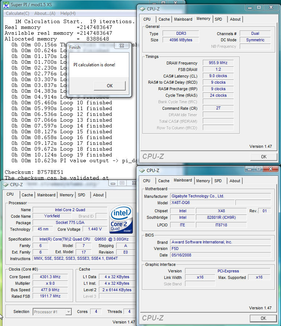The height and width of the screenshot is (326, 281).
Task: Click the BIOS Date 05/16/2008 field
Action: click(x=221, y=255)
